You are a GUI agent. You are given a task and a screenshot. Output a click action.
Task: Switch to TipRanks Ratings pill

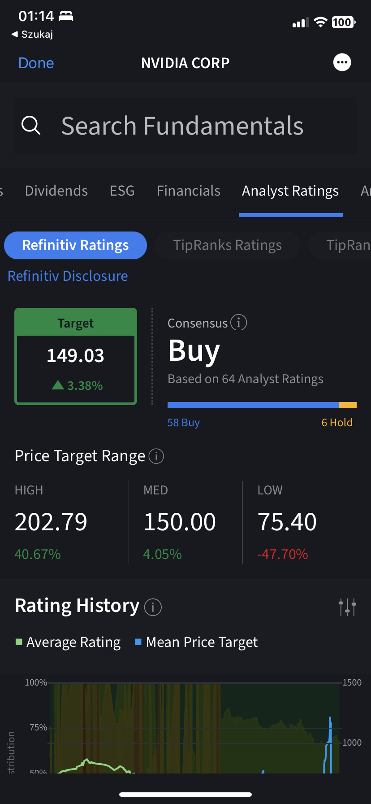click(x=227, y=245)
